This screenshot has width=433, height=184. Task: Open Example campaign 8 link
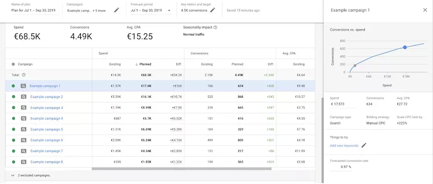click(46, 162)
